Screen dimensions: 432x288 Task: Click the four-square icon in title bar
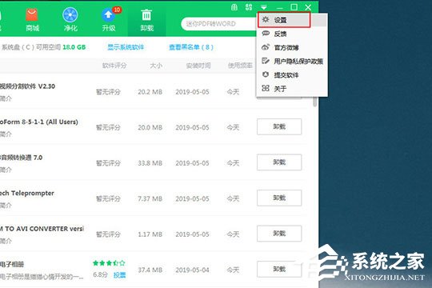coord(249,7)
